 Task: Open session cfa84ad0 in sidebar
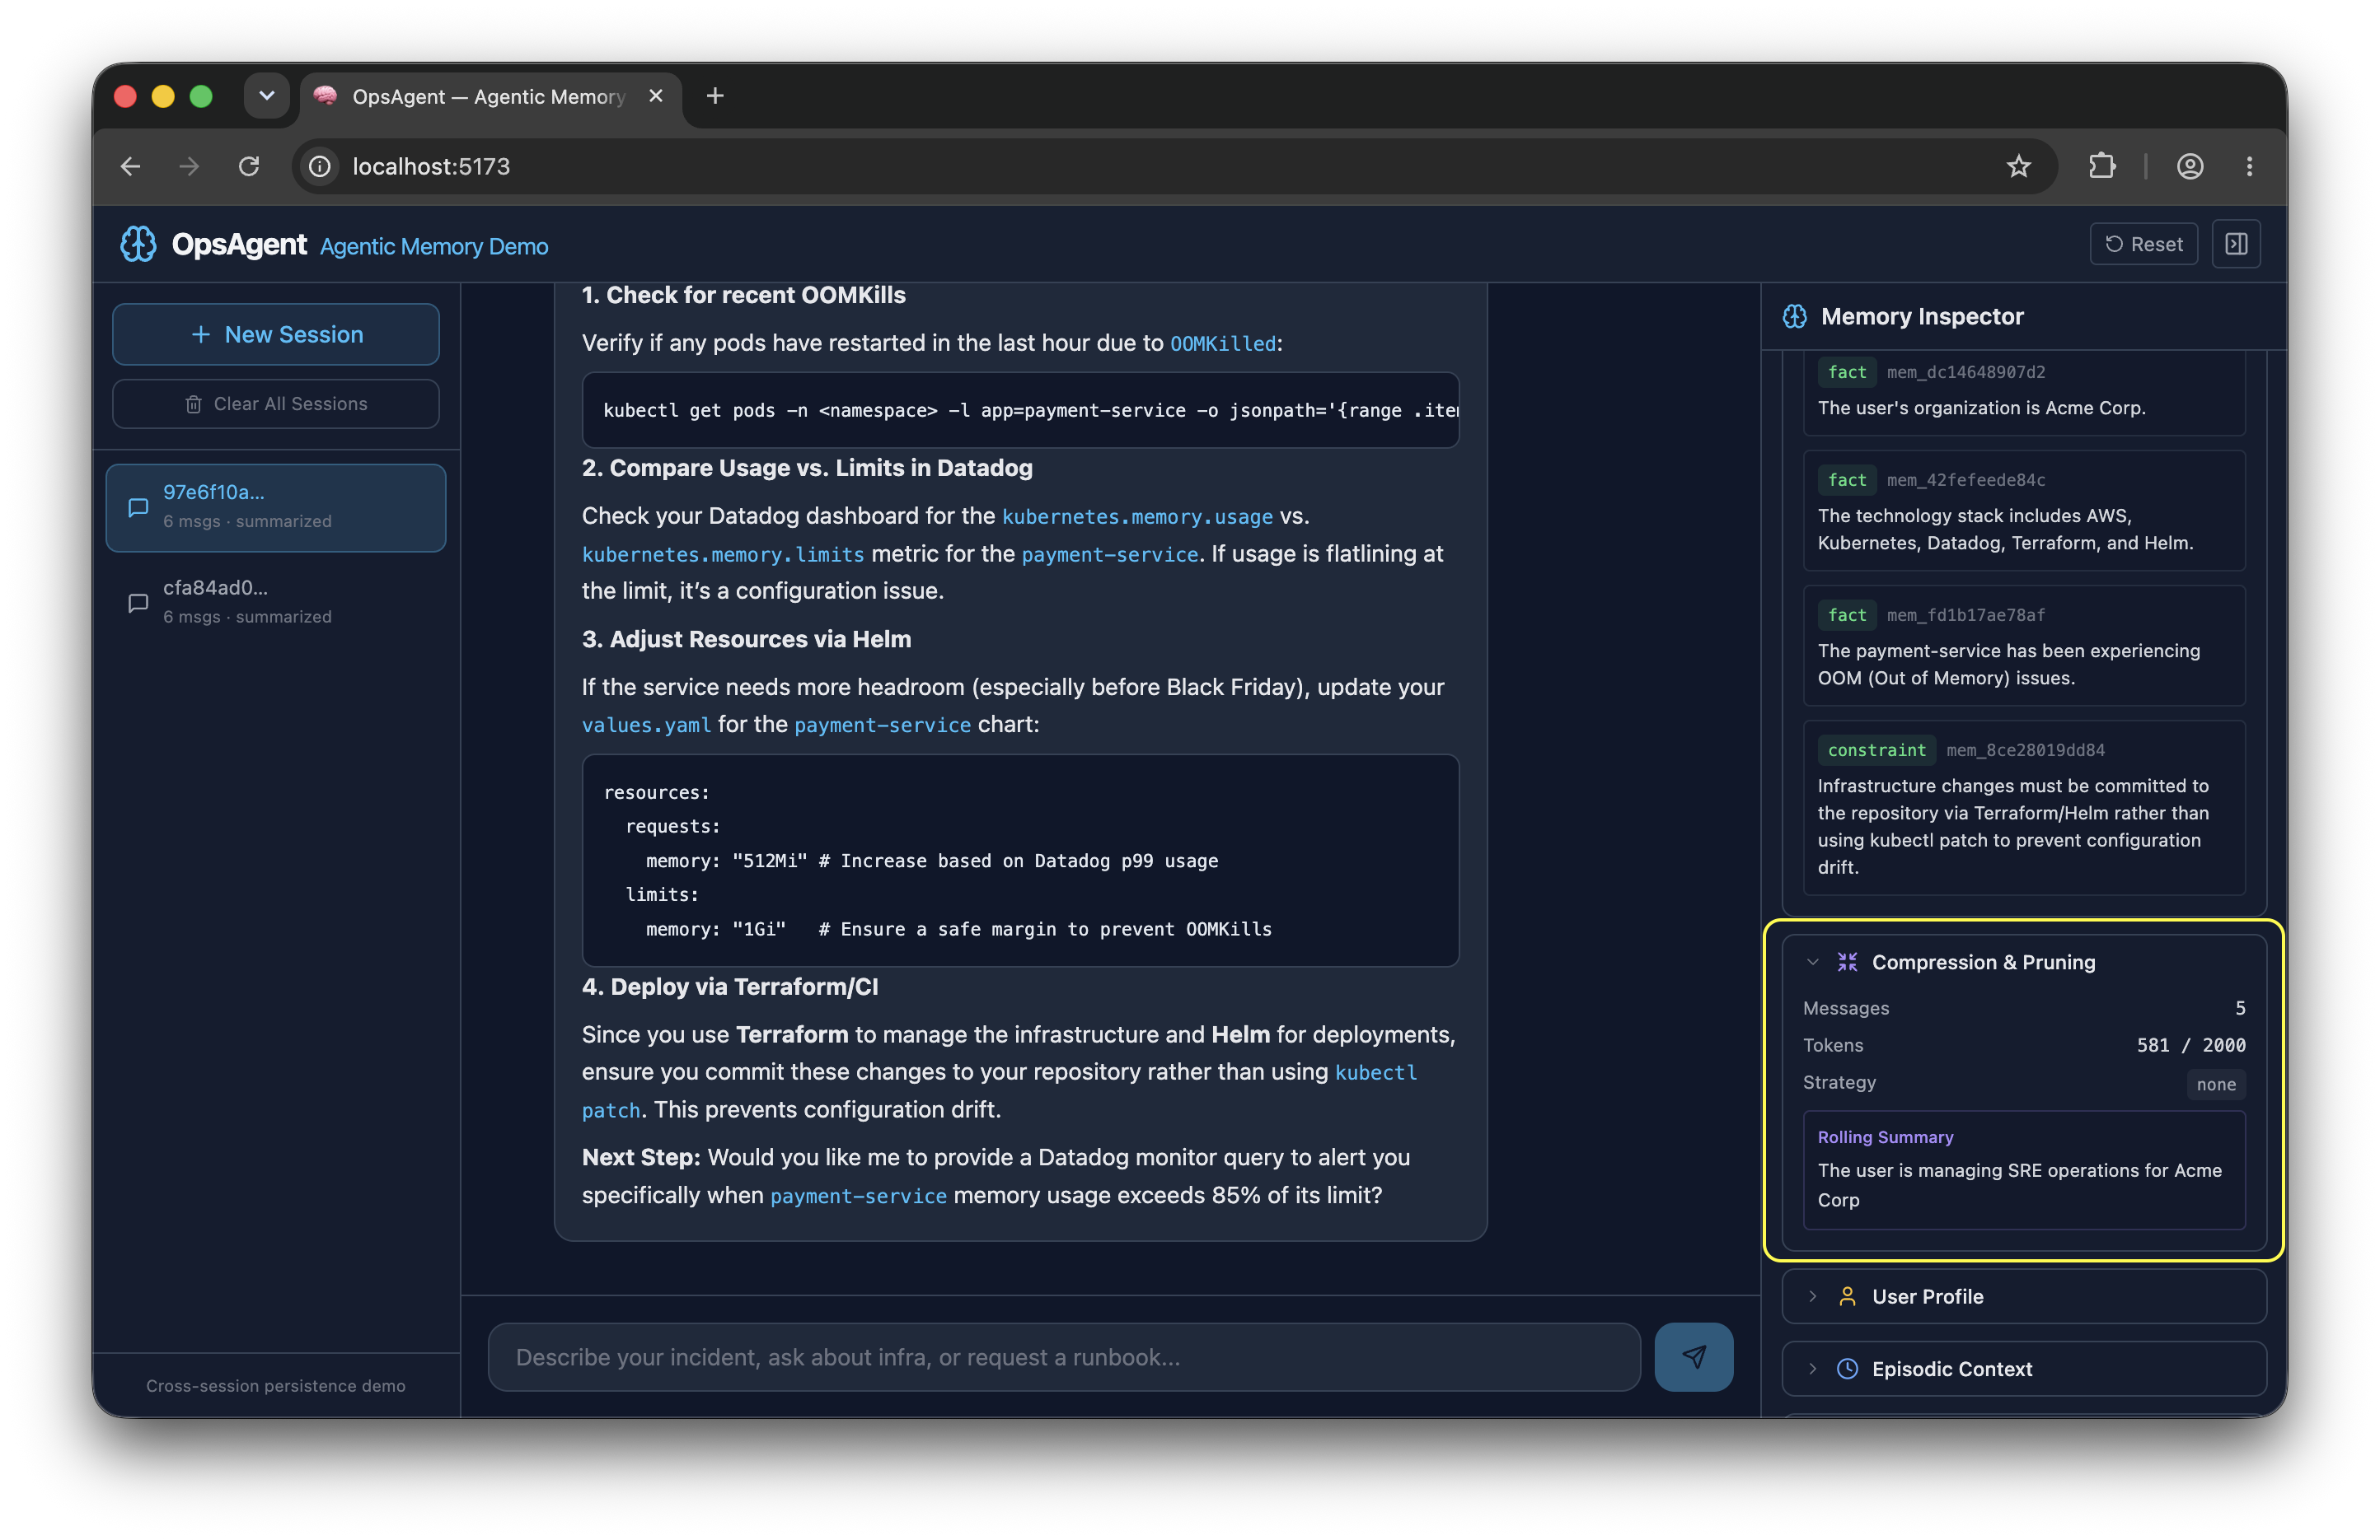[x=276, y=603]
